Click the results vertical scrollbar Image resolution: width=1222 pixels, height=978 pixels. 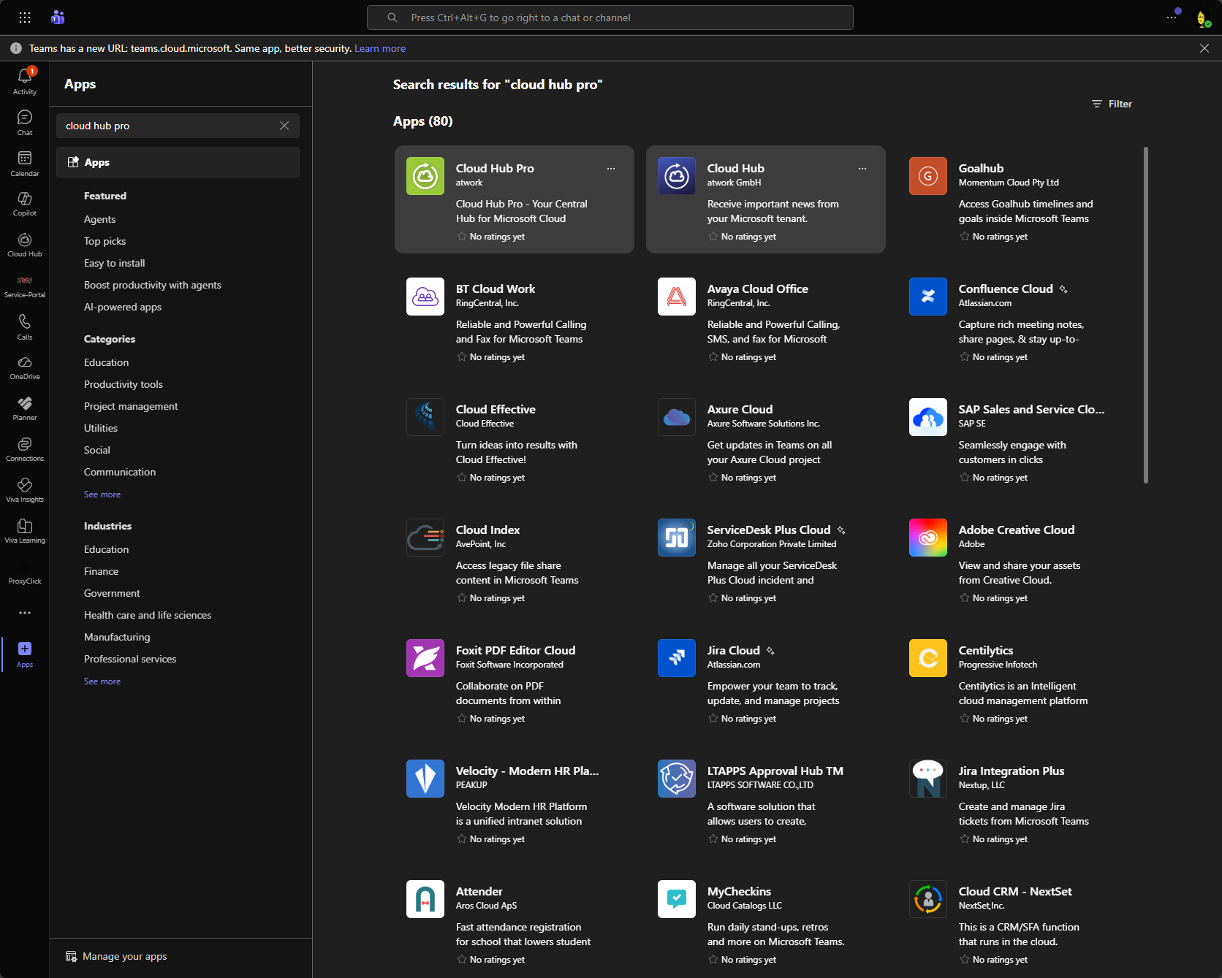tap(1146, 315)
